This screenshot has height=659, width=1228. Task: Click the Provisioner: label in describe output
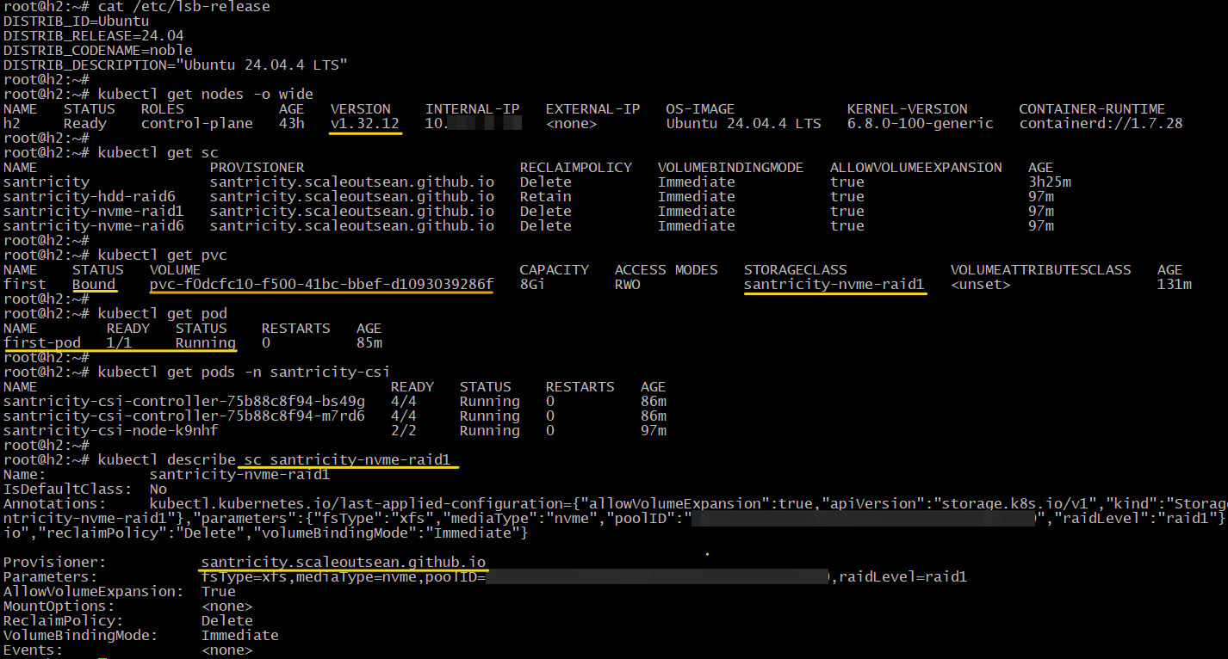coord(55,563)
